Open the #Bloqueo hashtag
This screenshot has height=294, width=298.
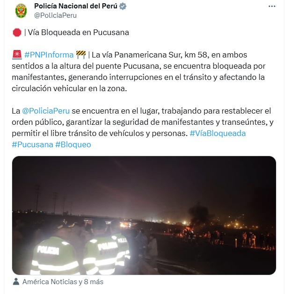tap(73, 144)
